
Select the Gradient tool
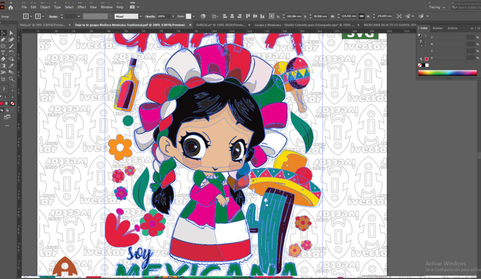coord(3,65)
